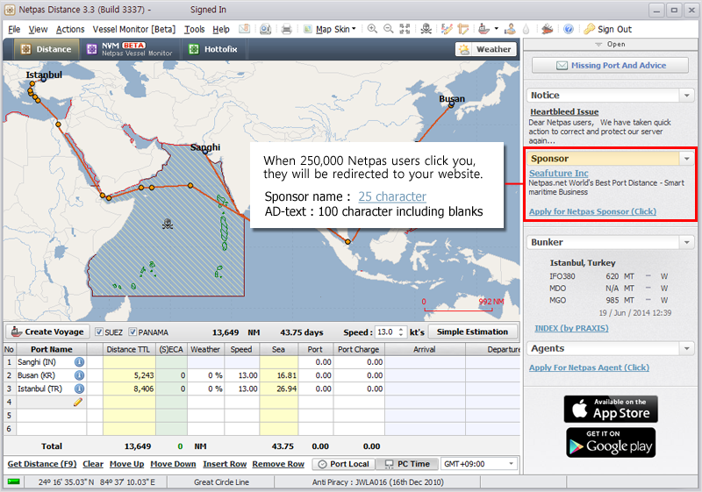The height and width of the screenshot is (492, 702).
Task: Click the pencil icon in row 4
Action: pos(78,402)
